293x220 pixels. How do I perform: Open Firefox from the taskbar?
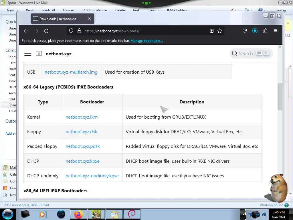point(79,214)
